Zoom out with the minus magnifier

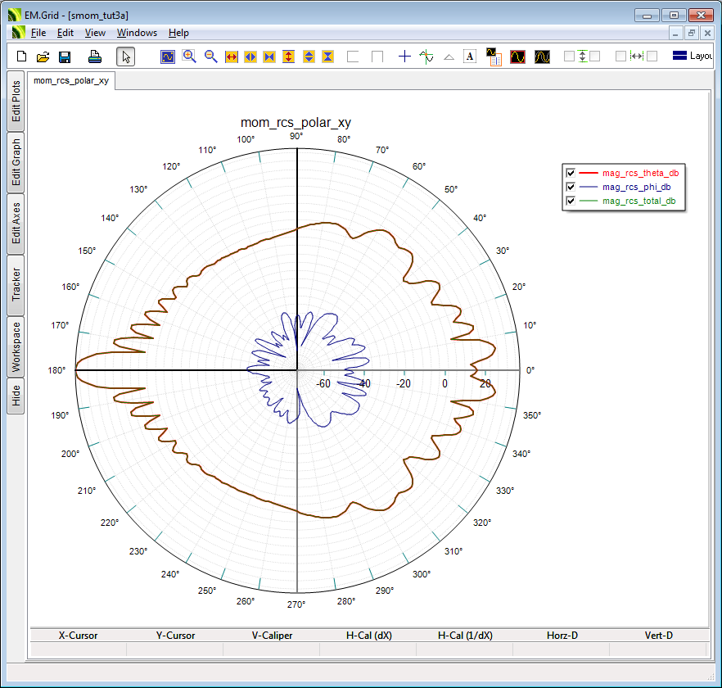click(x=210, y=57)
